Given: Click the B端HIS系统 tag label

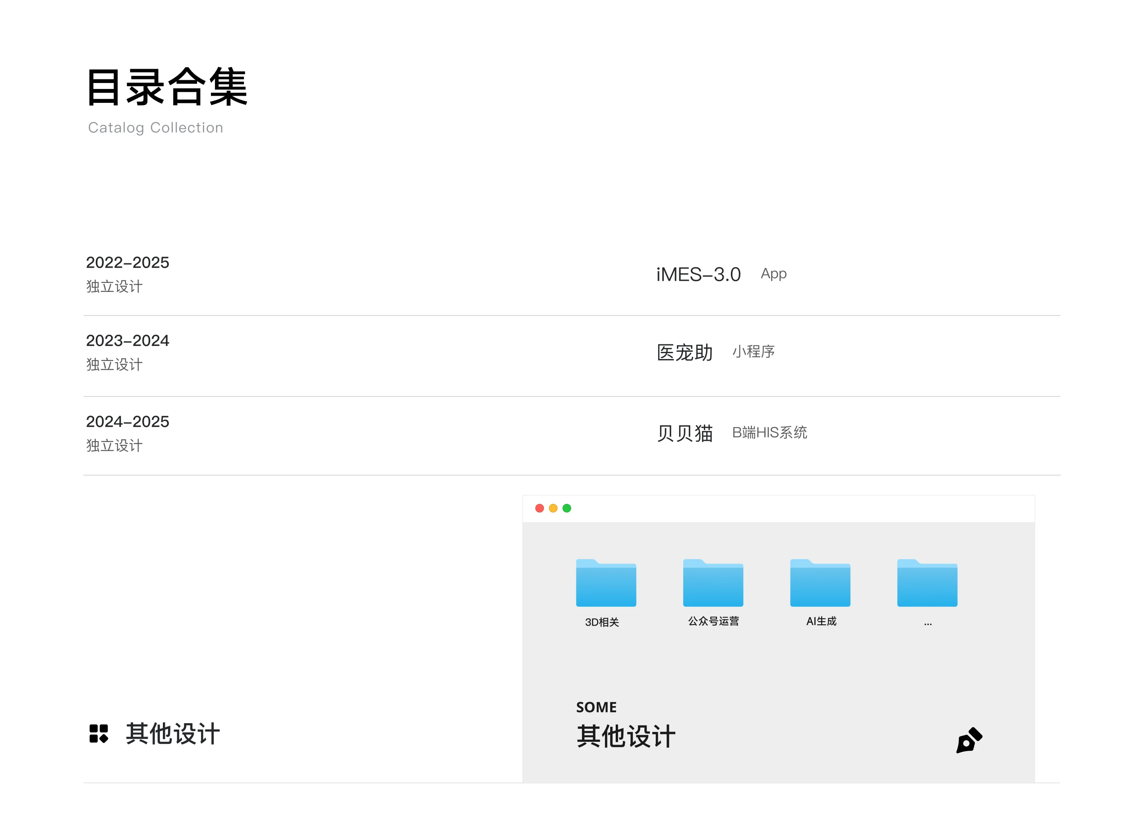Looking at the screenshot, I should coord(769,432).
